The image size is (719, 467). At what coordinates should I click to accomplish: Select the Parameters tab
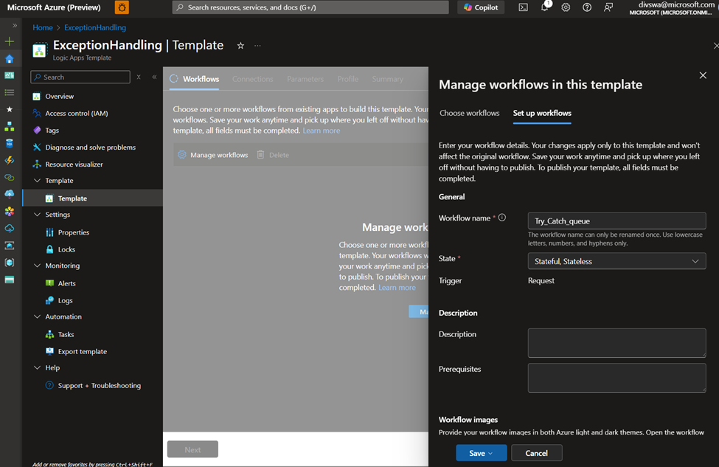pos(305,79)
